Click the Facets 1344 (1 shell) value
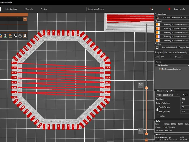Image resolution: width=189 pixels, height=142 pixels. tap(169, 128)
